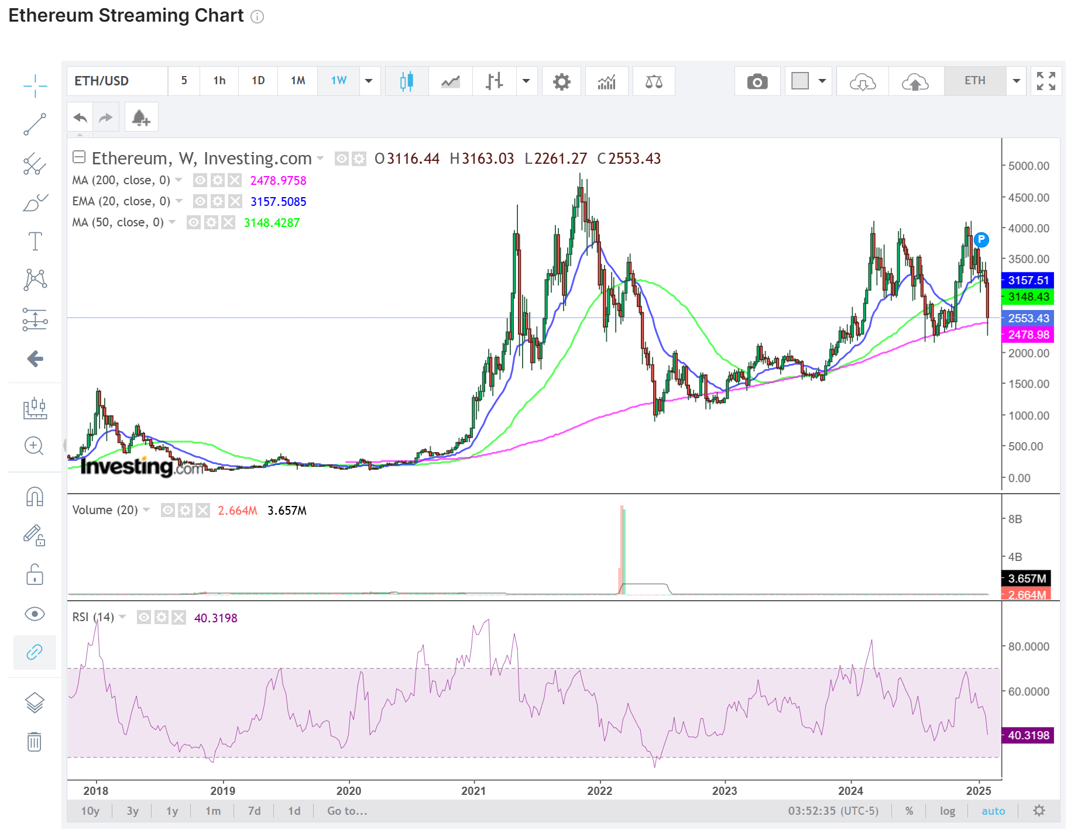
Task: Select the 1M timeframe
Action: [x=298, y=81]
